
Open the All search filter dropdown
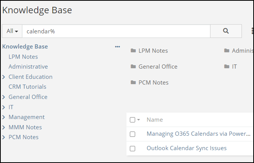(x=12, y=31)
